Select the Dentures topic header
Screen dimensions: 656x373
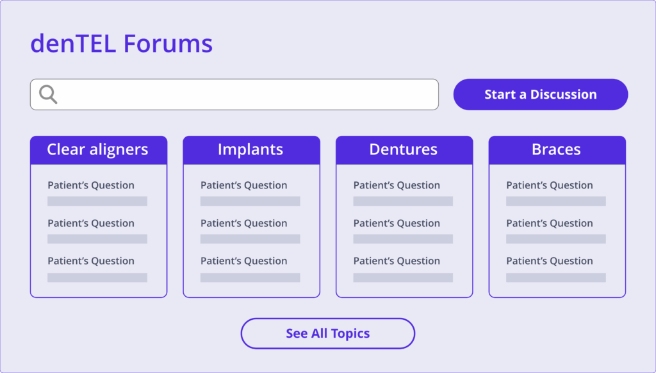(x=404, y=150)
